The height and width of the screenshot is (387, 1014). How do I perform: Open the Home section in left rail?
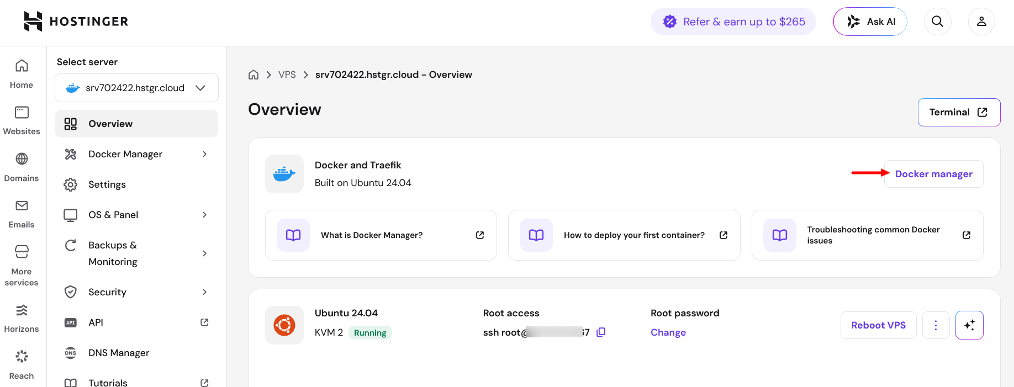(22, 74)
